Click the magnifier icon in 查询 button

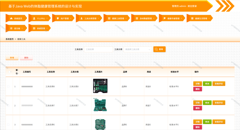pyautogui.click(x=156, y=49)
